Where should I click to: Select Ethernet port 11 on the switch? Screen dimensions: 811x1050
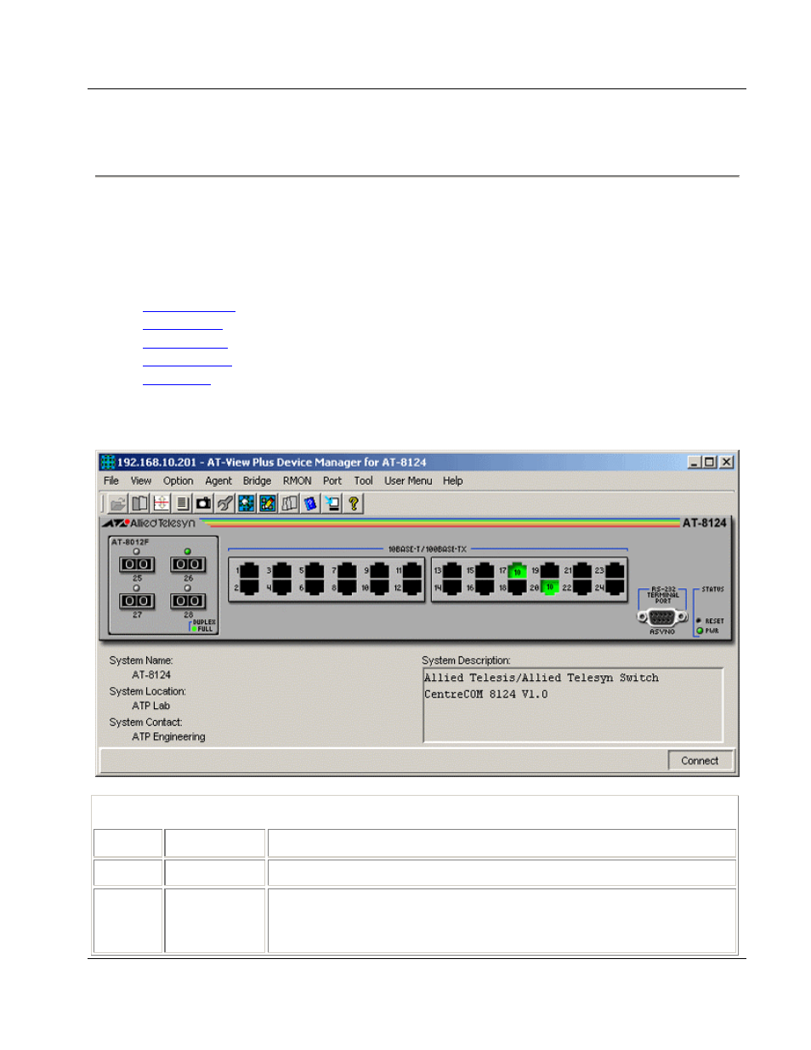point(411,570)
